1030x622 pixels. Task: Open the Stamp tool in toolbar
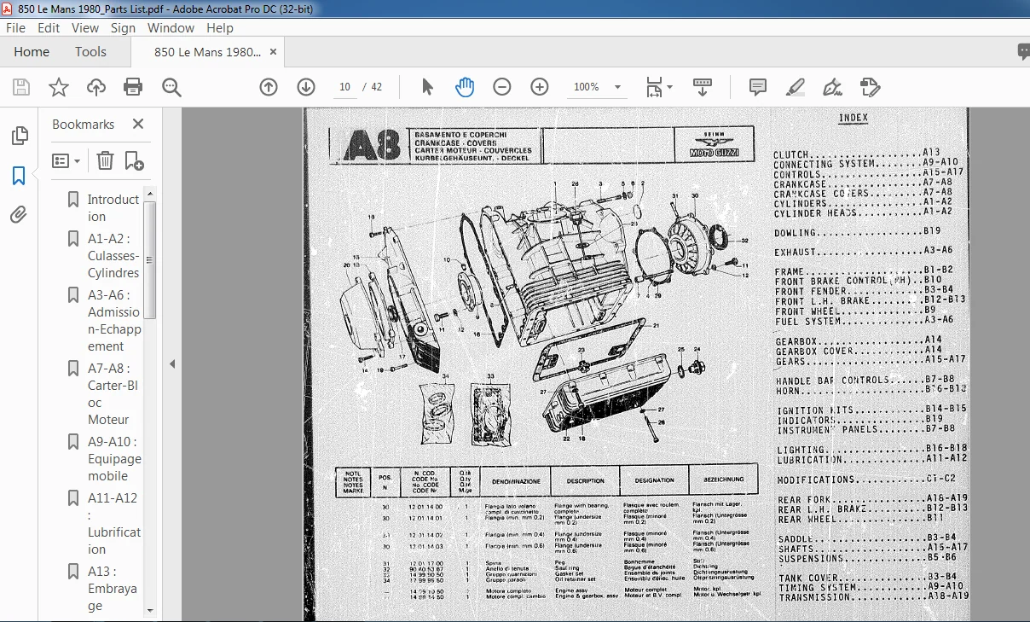pos(870,87)
